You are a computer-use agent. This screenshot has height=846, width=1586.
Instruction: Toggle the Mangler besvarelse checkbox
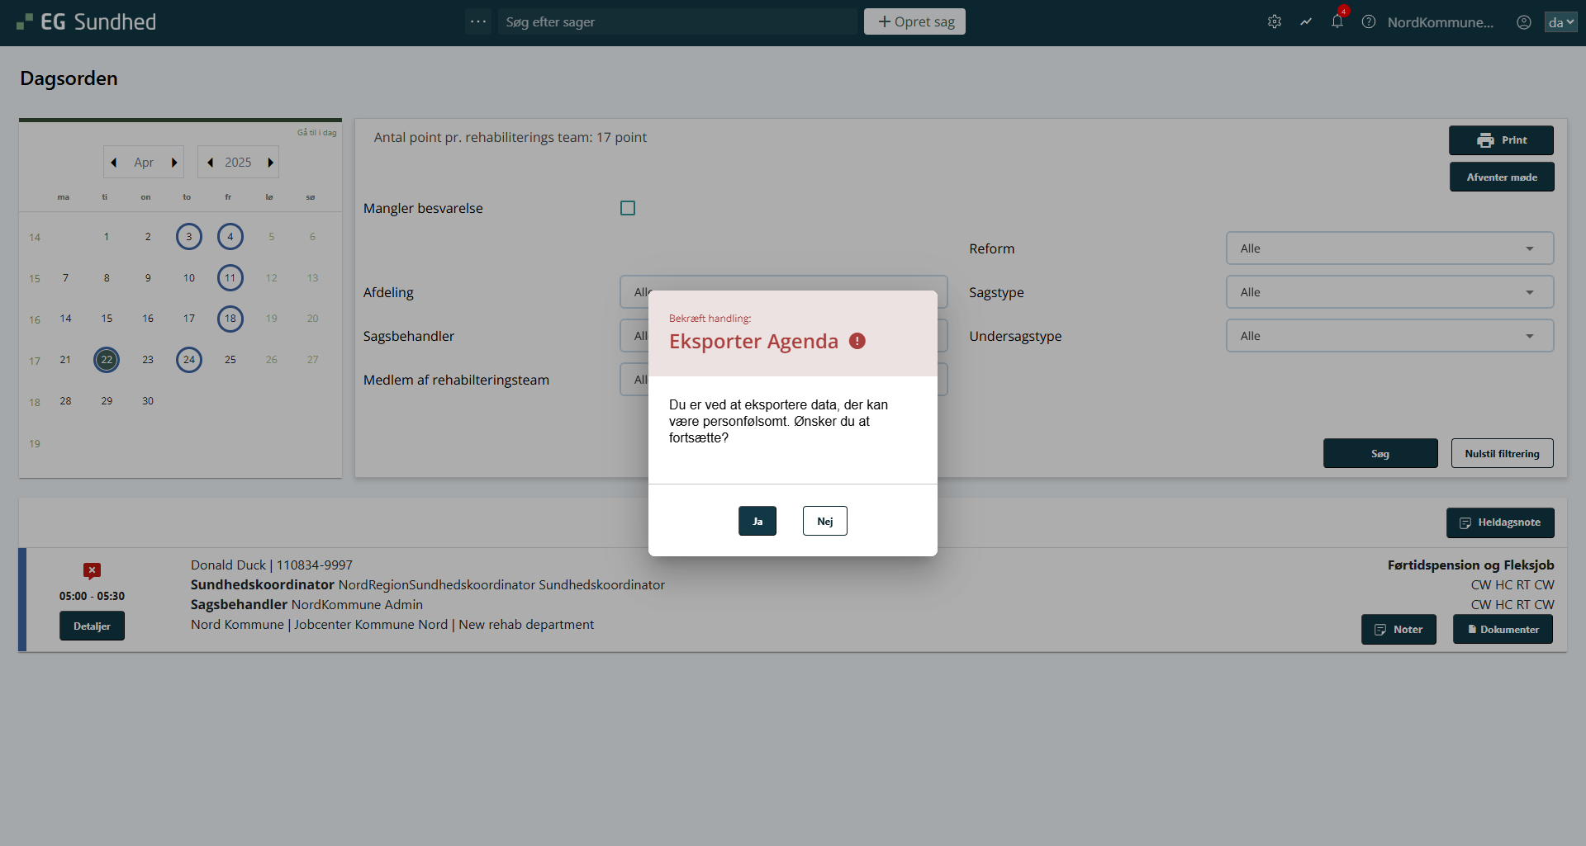pyautogui.click(x=628, y=208)
